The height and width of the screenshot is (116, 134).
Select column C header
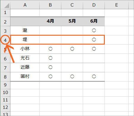[72, 5]
